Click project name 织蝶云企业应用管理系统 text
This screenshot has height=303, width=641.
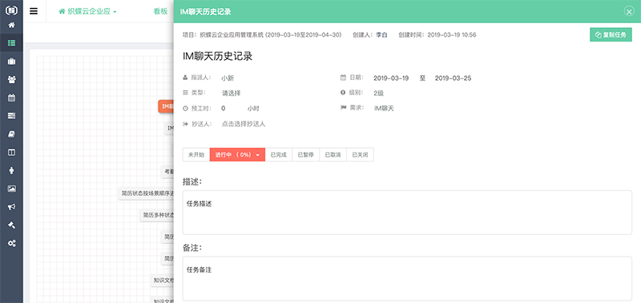tap(232, 35)
